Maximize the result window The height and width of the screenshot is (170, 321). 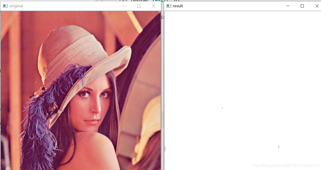[x=302, y=6]
